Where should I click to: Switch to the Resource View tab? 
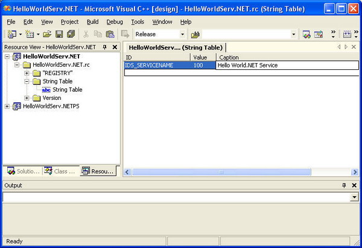click(x=98, y=172)
